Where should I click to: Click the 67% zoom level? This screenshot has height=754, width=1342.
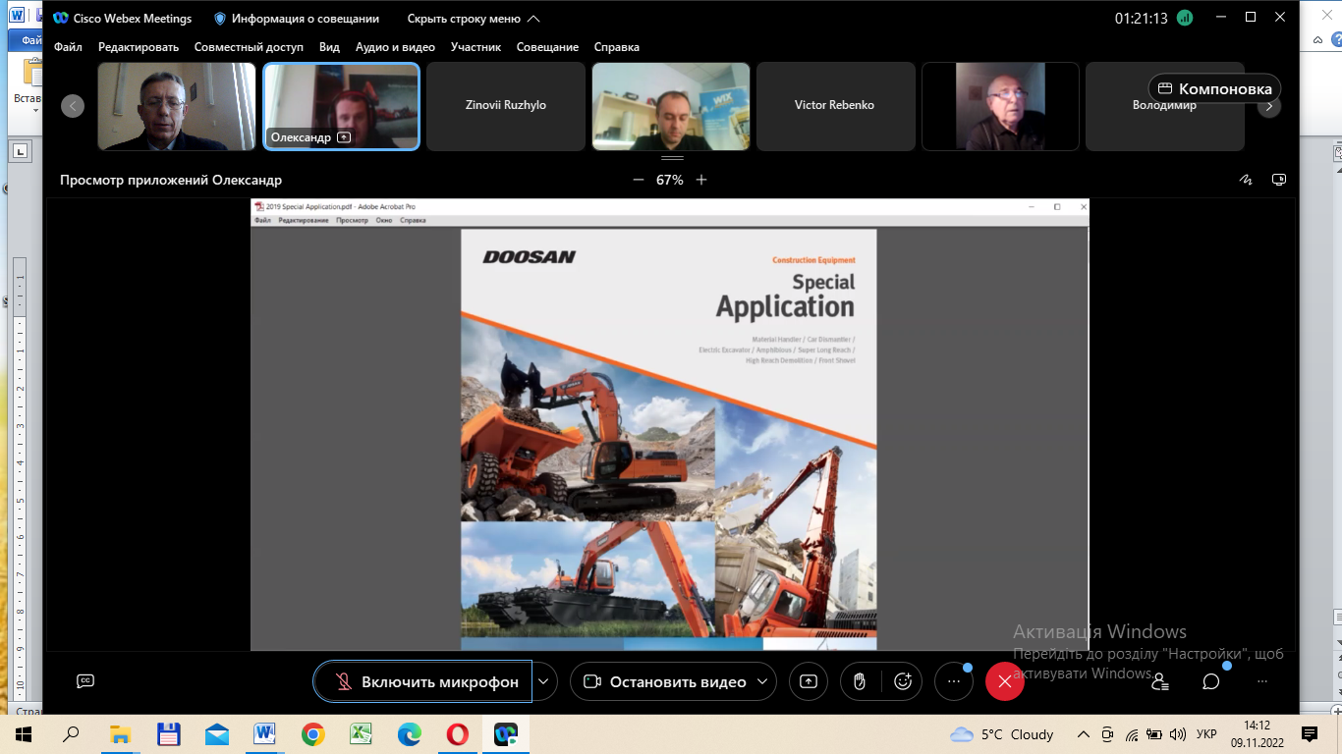coord(670,180)
